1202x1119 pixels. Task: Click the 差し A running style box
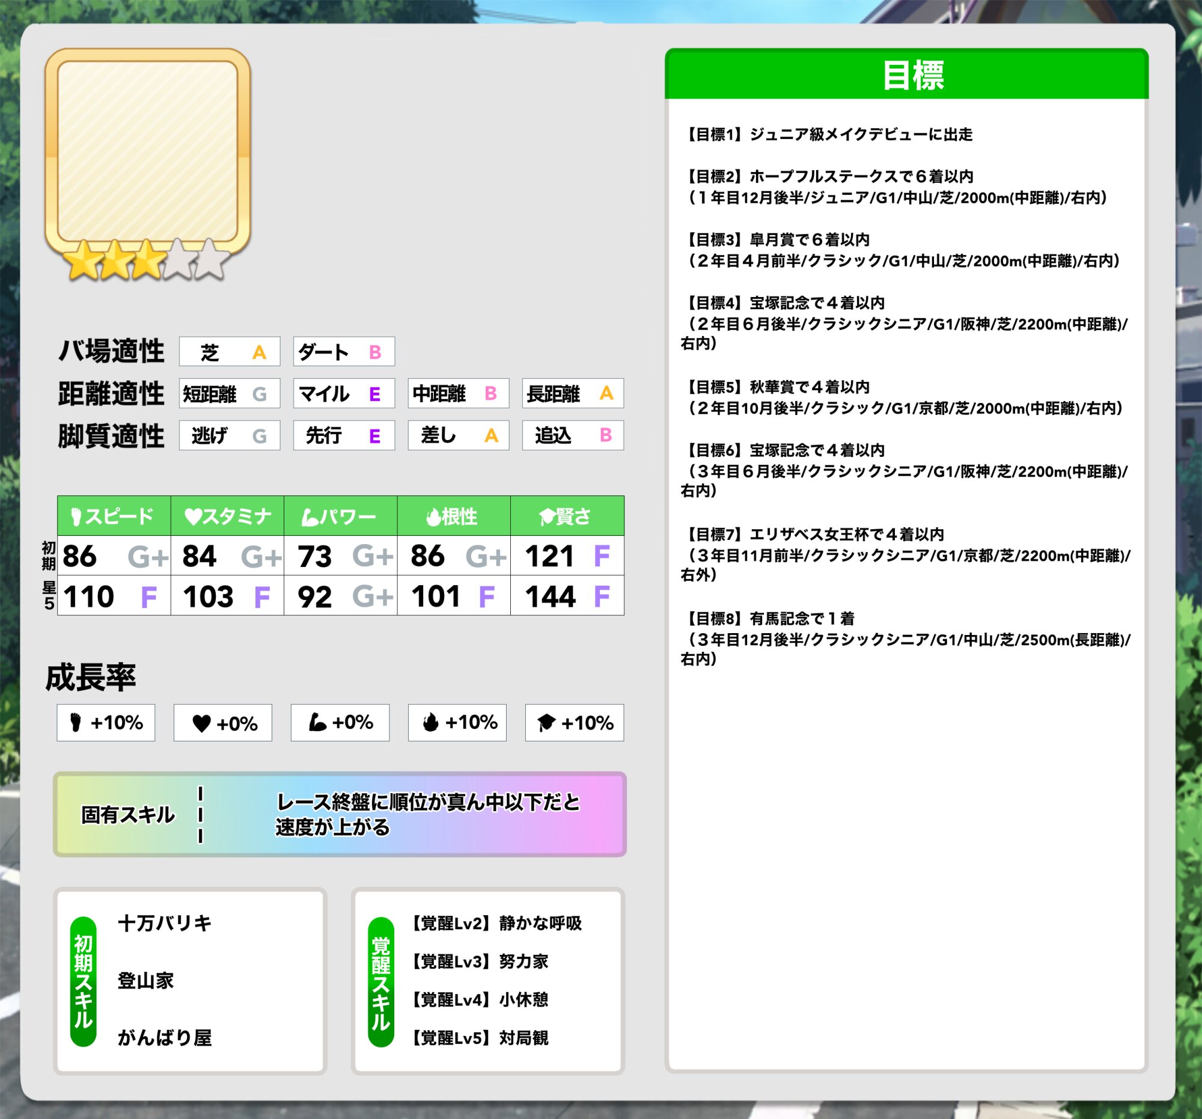[x=458, y=435]
